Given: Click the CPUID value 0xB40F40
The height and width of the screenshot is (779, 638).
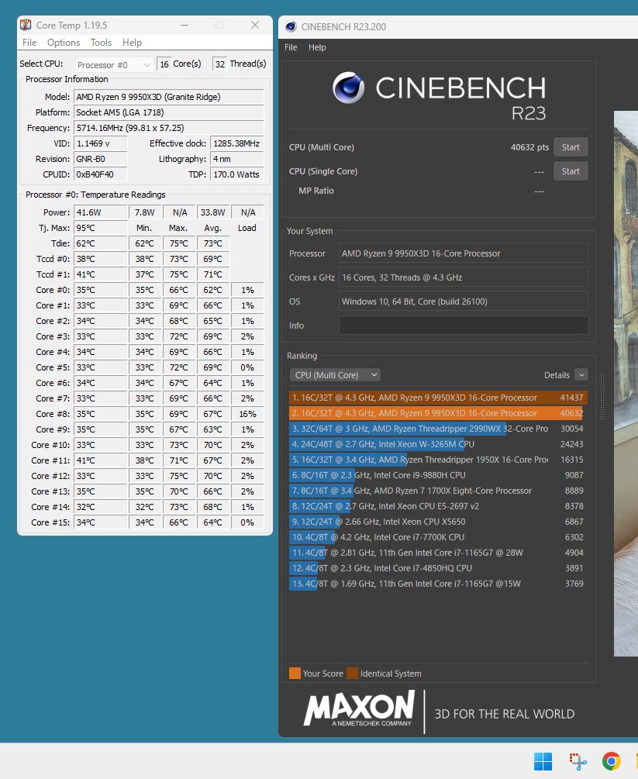Looking at the screenshot, I should [x=100, y=174].
